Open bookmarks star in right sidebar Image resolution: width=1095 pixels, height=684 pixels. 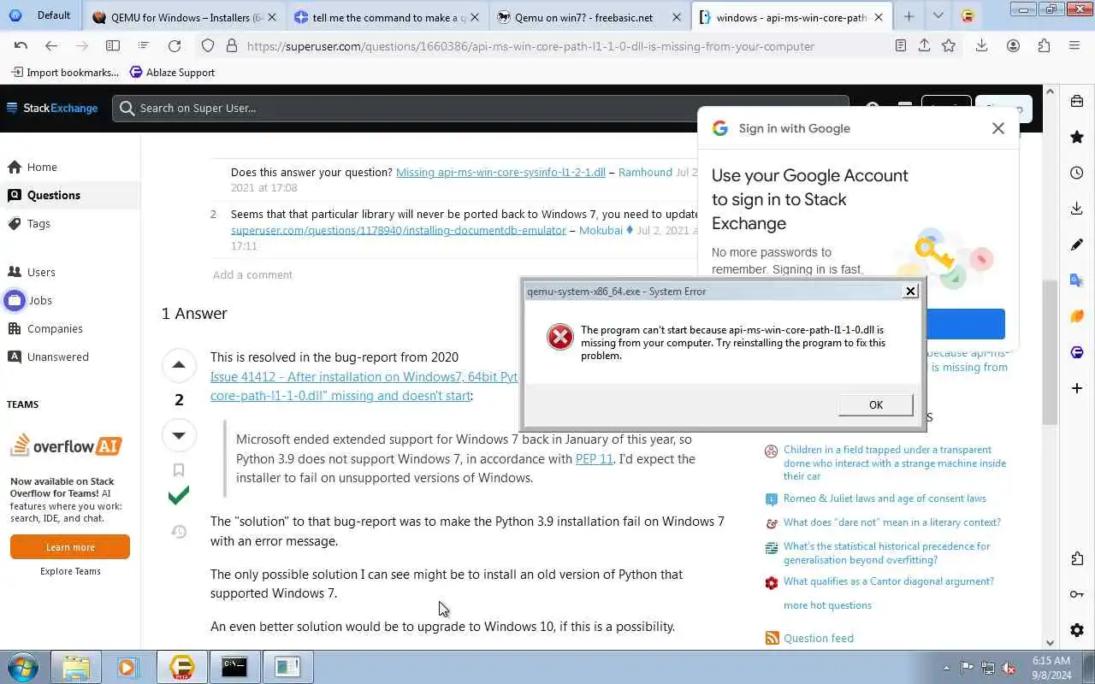pyautogui.click(x=1077, y=137)
